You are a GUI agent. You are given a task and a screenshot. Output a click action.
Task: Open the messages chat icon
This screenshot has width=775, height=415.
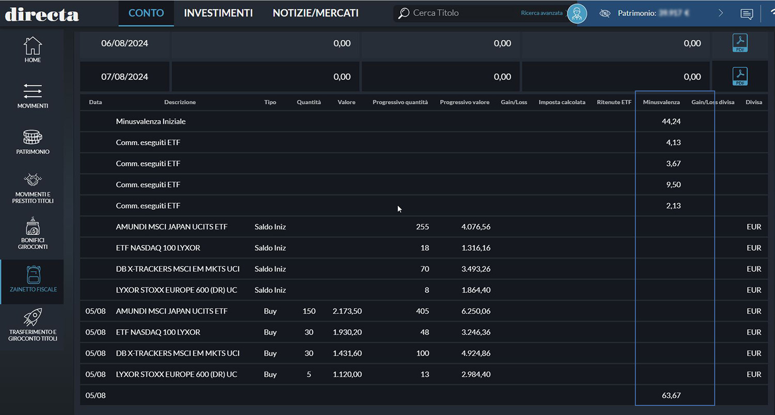pyautogui.click(x=747, y=14)
